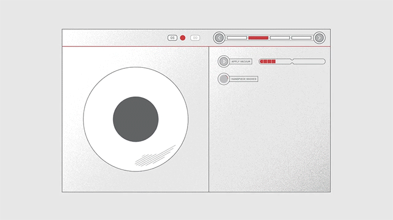Viewport: 393px width, 220px height.
Task: Select the fourth step segment in the top bar
Action: [x=302, y=37]
